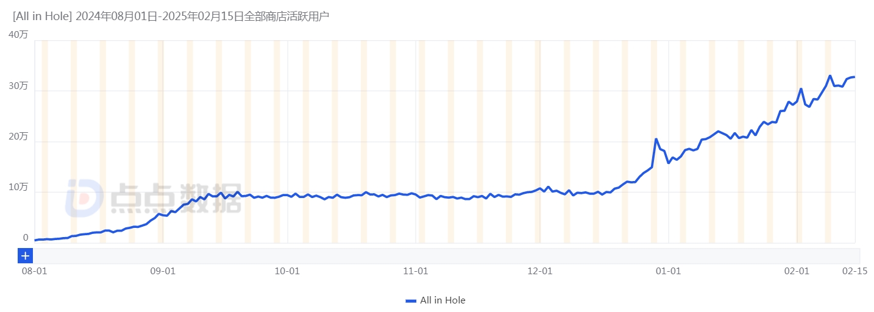
Task: Click the 12-01 x-axis date label
Action: 540,271
